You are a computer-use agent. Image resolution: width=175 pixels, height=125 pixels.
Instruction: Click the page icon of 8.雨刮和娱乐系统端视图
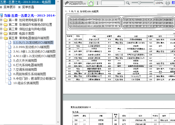click(x=10, y=74)
